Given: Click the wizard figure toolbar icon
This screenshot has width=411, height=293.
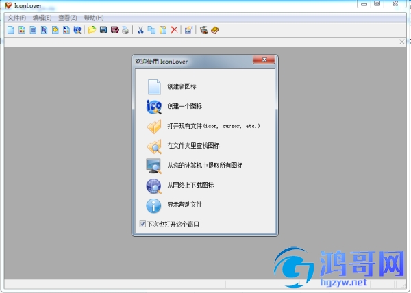Looking at the screenshot, I should pos(203,30).
